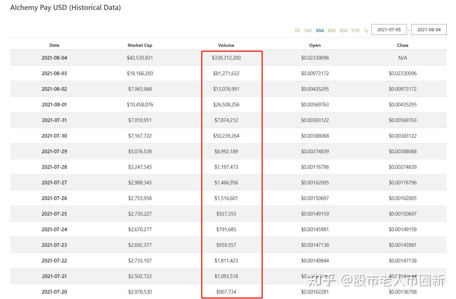Select the 1y range link
Viewport: 456px width, 299px height.
click(x=366, y=30)
